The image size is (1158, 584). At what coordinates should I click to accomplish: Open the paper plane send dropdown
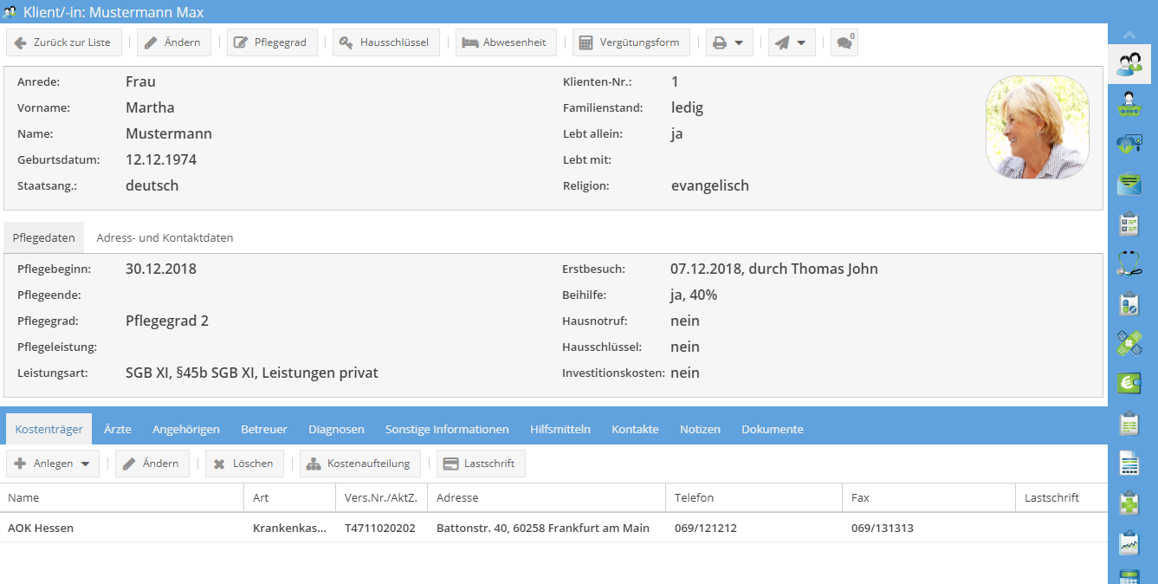[792, 42]
